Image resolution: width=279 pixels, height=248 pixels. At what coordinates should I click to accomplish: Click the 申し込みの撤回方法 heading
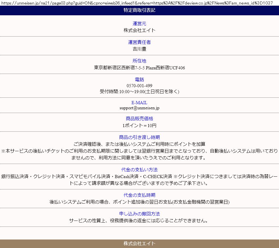click(139, 214)
